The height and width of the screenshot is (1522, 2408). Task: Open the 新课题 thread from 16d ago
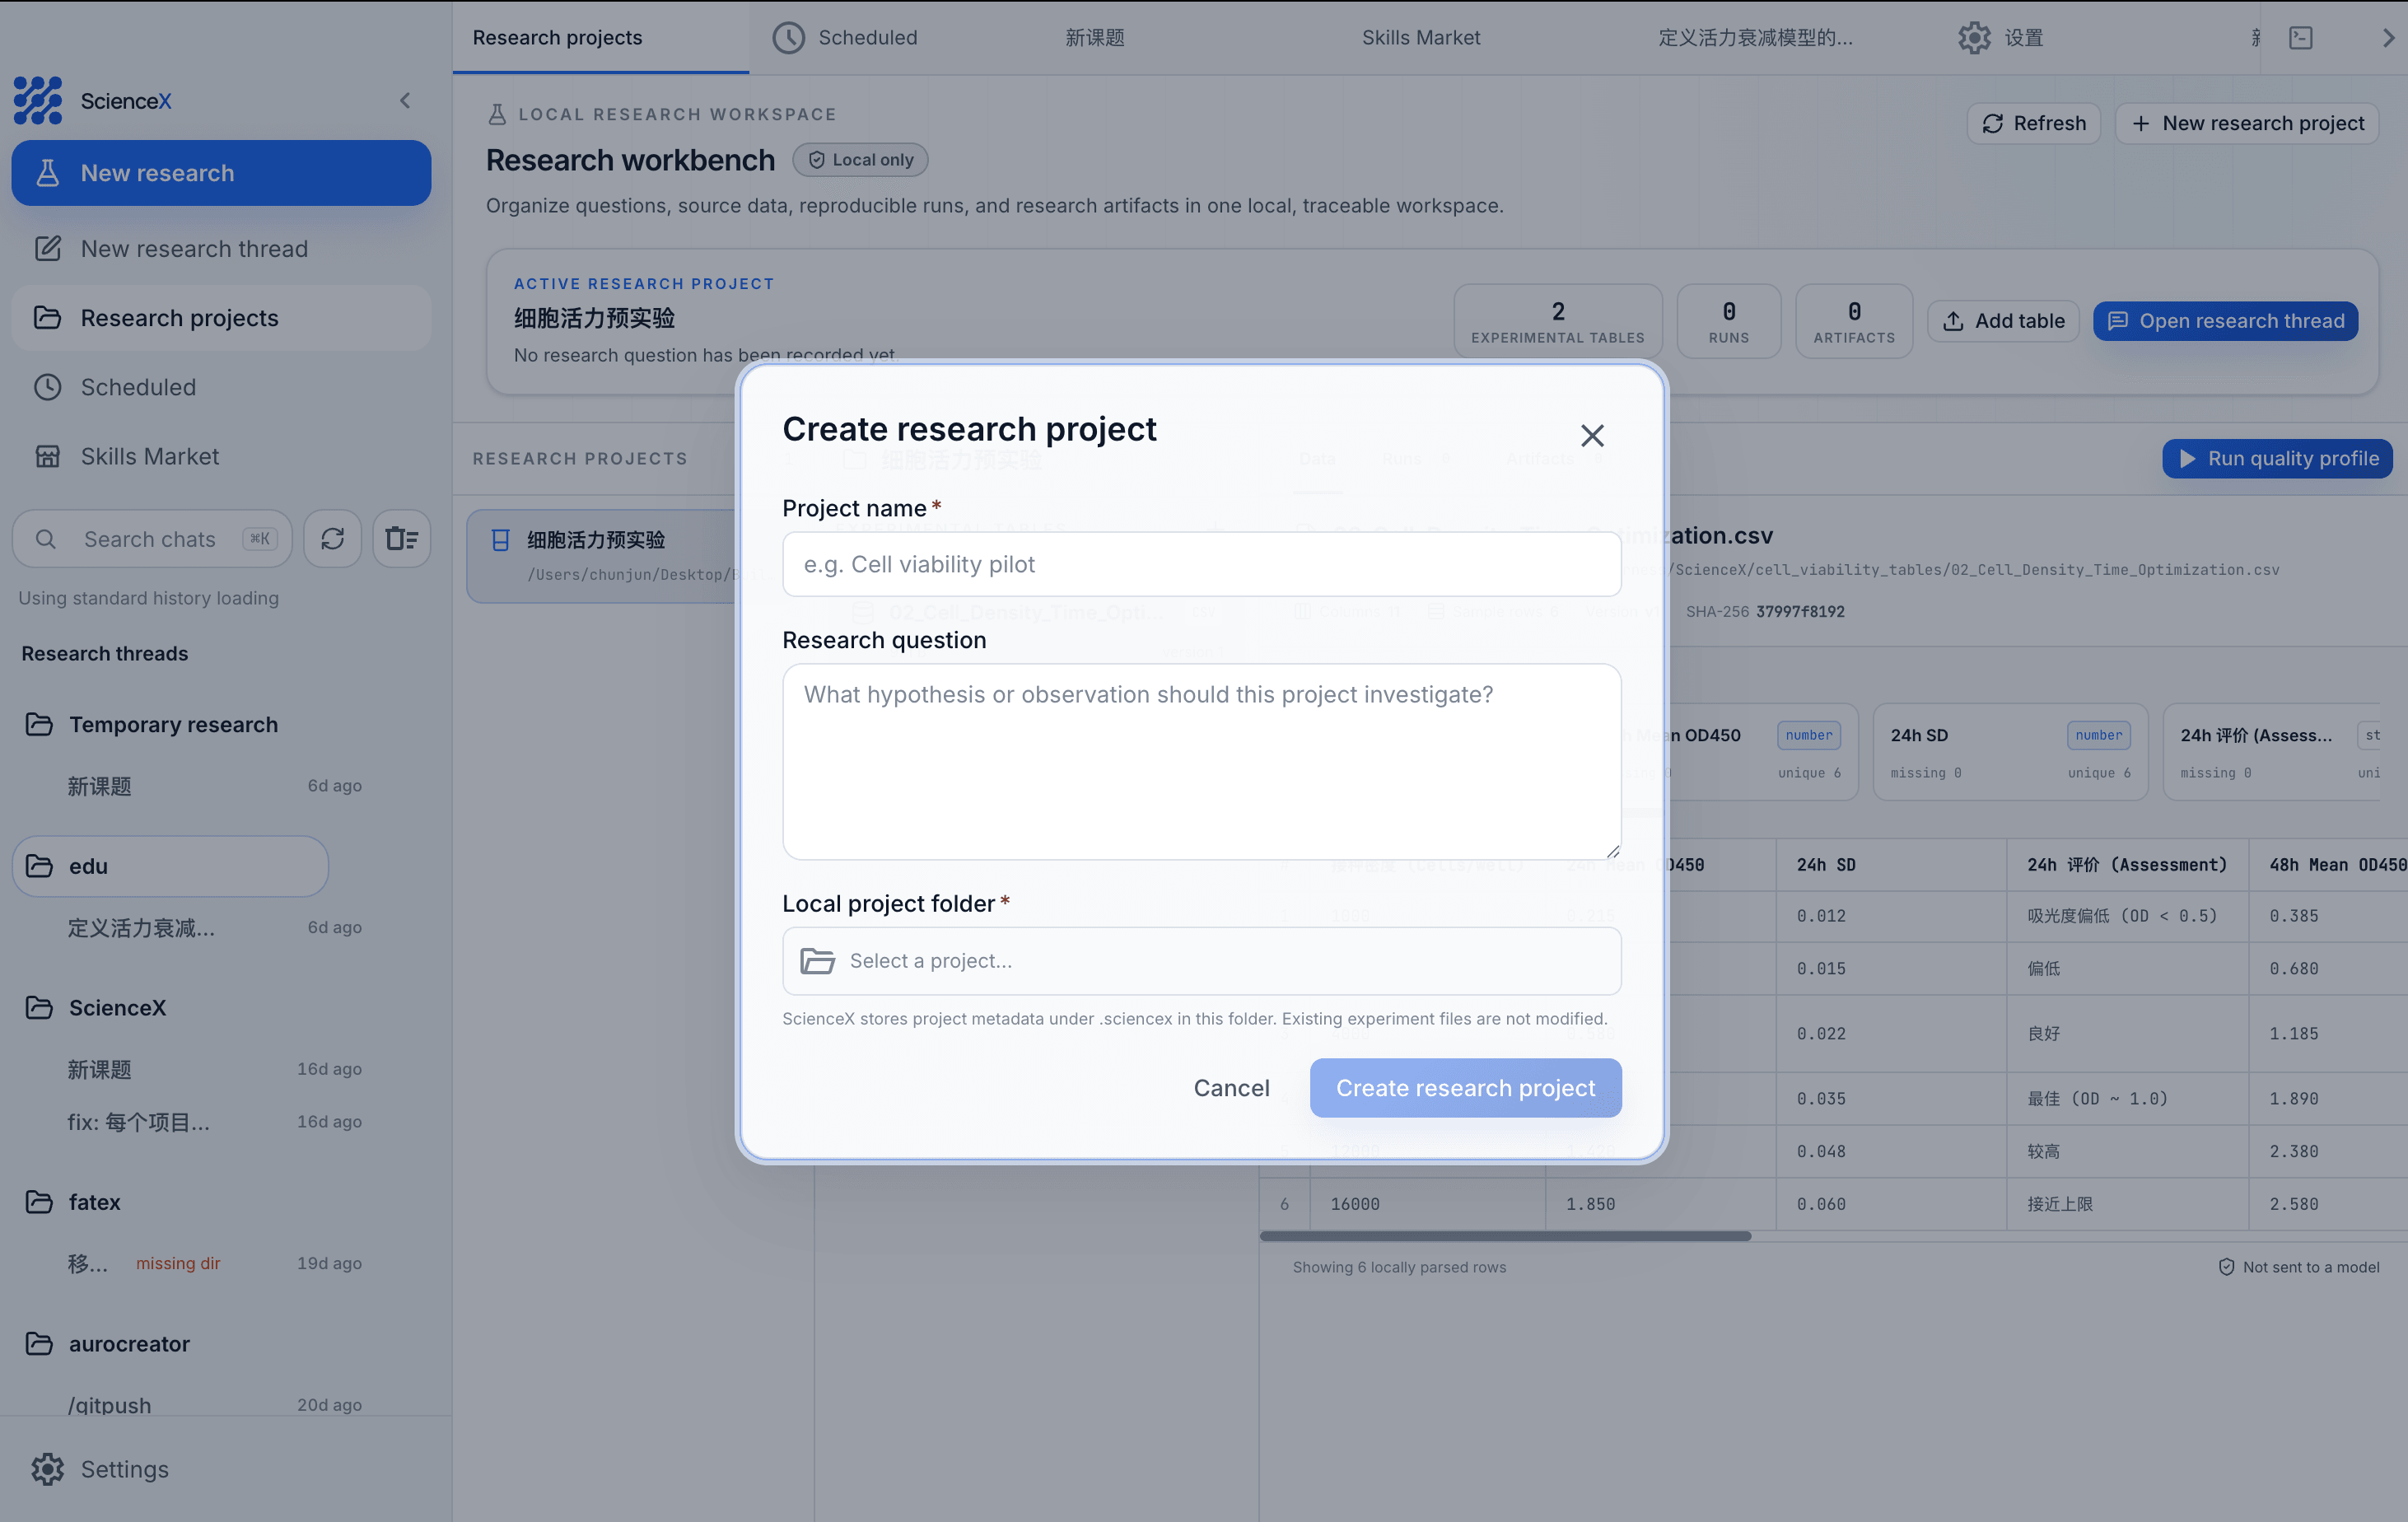pos(215,1069)
